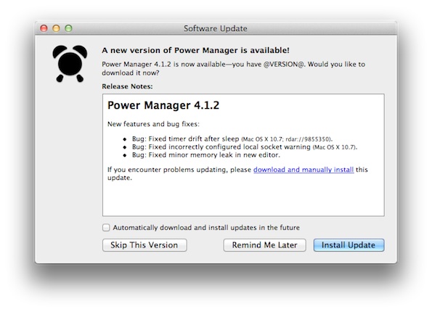Click the Power Manager alarm clock icon
Screen dimensions: 432x312
(x=70, y=64)
